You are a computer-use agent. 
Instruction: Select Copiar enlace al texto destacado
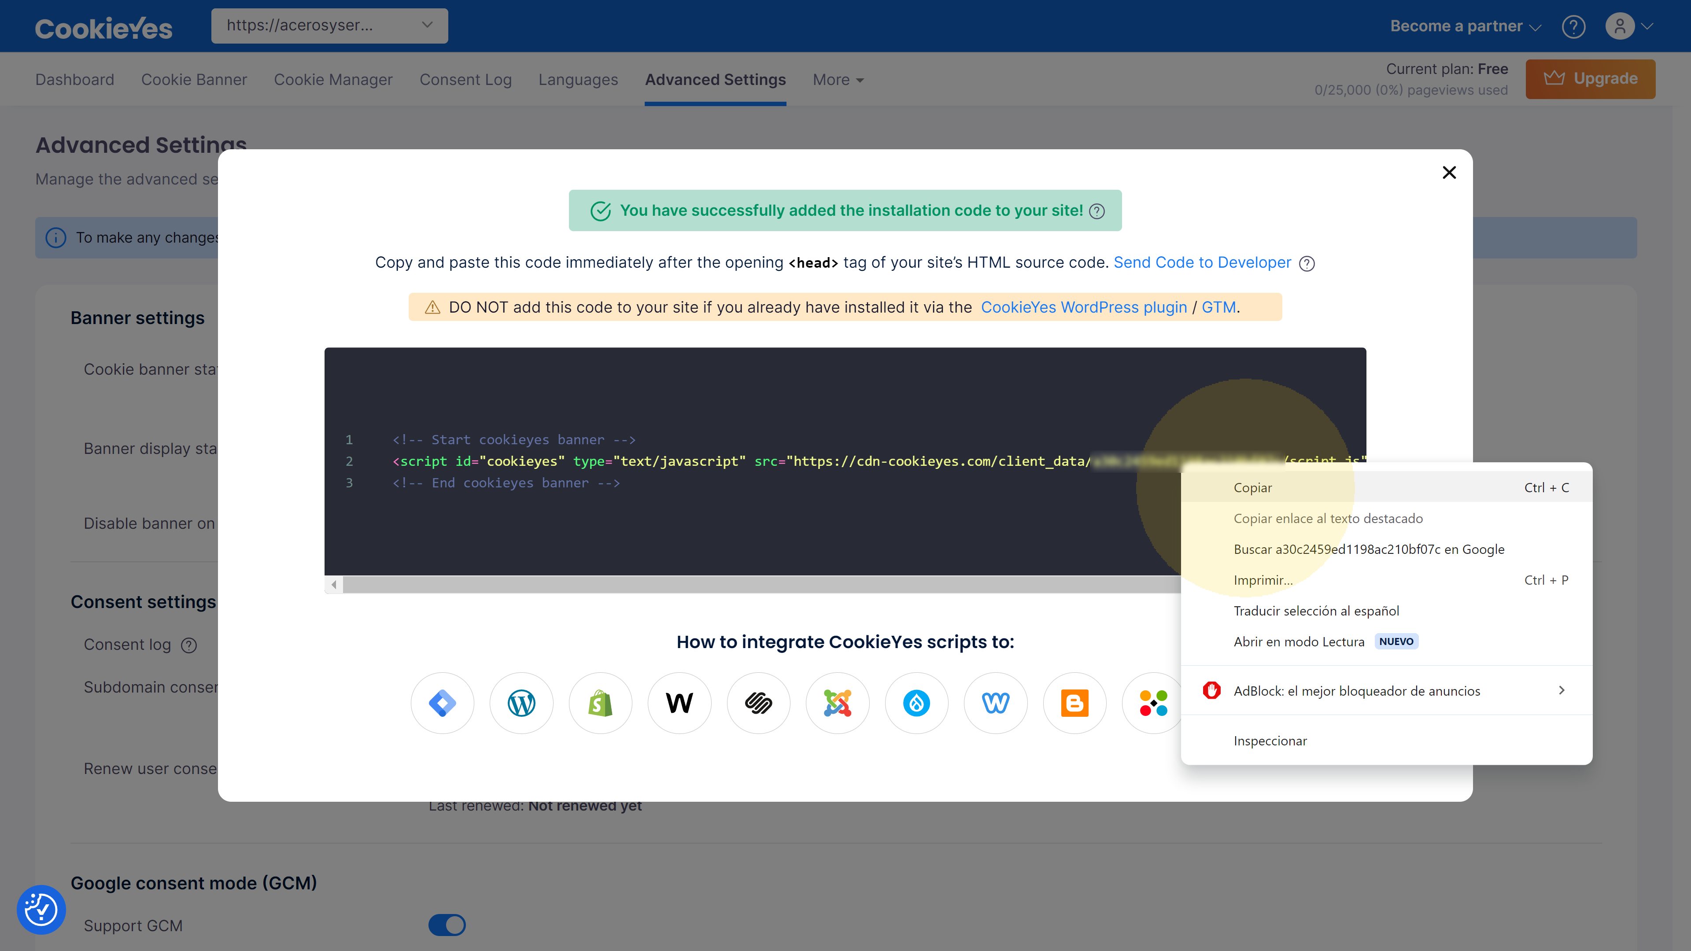click(x=1386, y=519)
